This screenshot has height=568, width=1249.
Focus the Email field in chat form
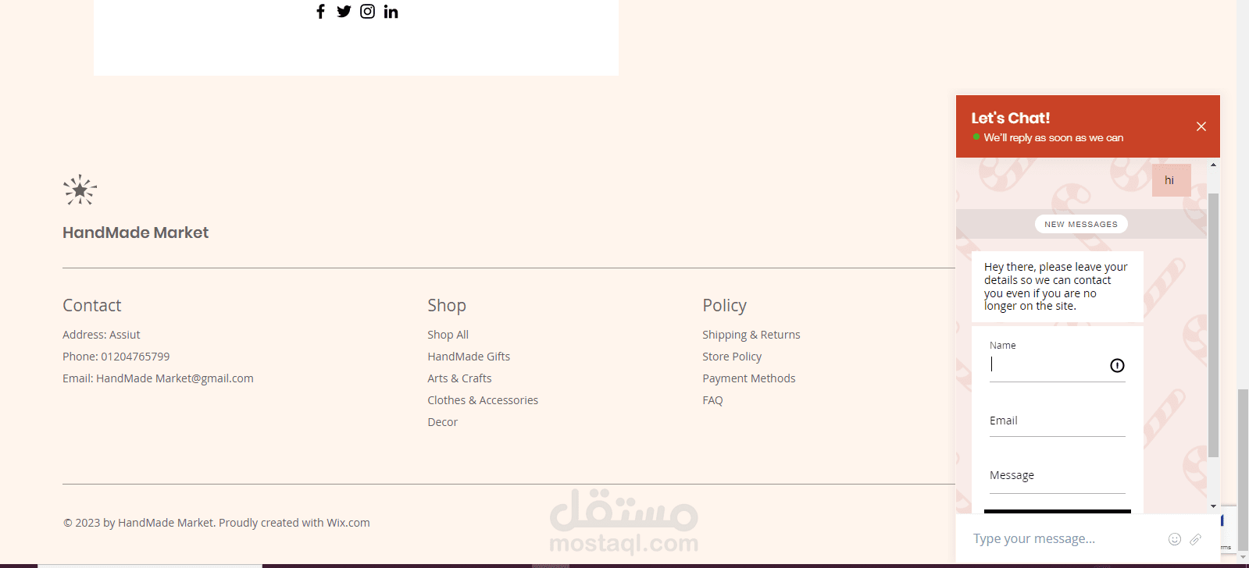point(1058,421)
